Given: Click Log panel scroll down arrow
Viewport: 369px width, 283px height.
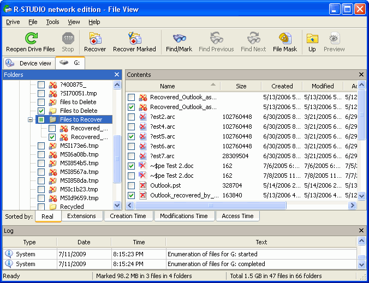Looking at the screenshot, I should (x=361, y=264).
